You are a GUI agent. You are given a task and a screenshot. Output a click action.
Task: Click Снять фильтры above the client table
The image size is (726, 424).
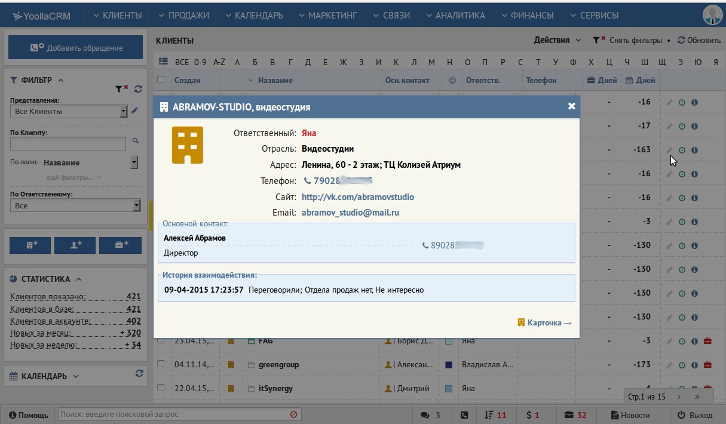click(x=627, y=40)
